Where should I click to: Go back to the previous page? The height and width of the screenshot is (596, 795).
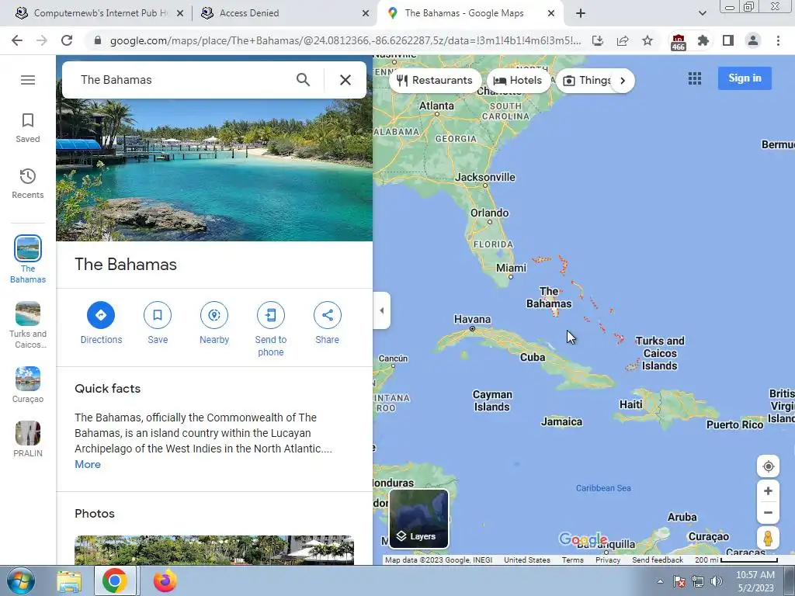[17, 40]
